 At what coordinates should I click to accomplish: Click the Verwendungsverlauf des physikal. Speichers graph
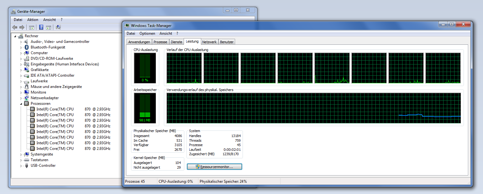[x=313, y=108]
